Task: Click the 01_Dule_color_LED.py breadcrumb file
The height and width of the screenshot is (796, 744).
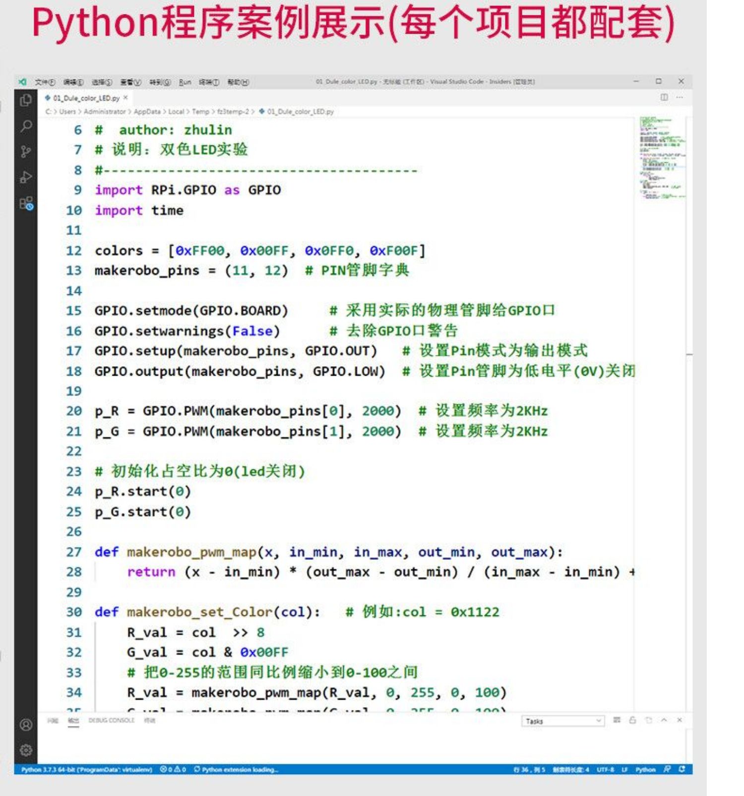Action: (x=296, y=112)
